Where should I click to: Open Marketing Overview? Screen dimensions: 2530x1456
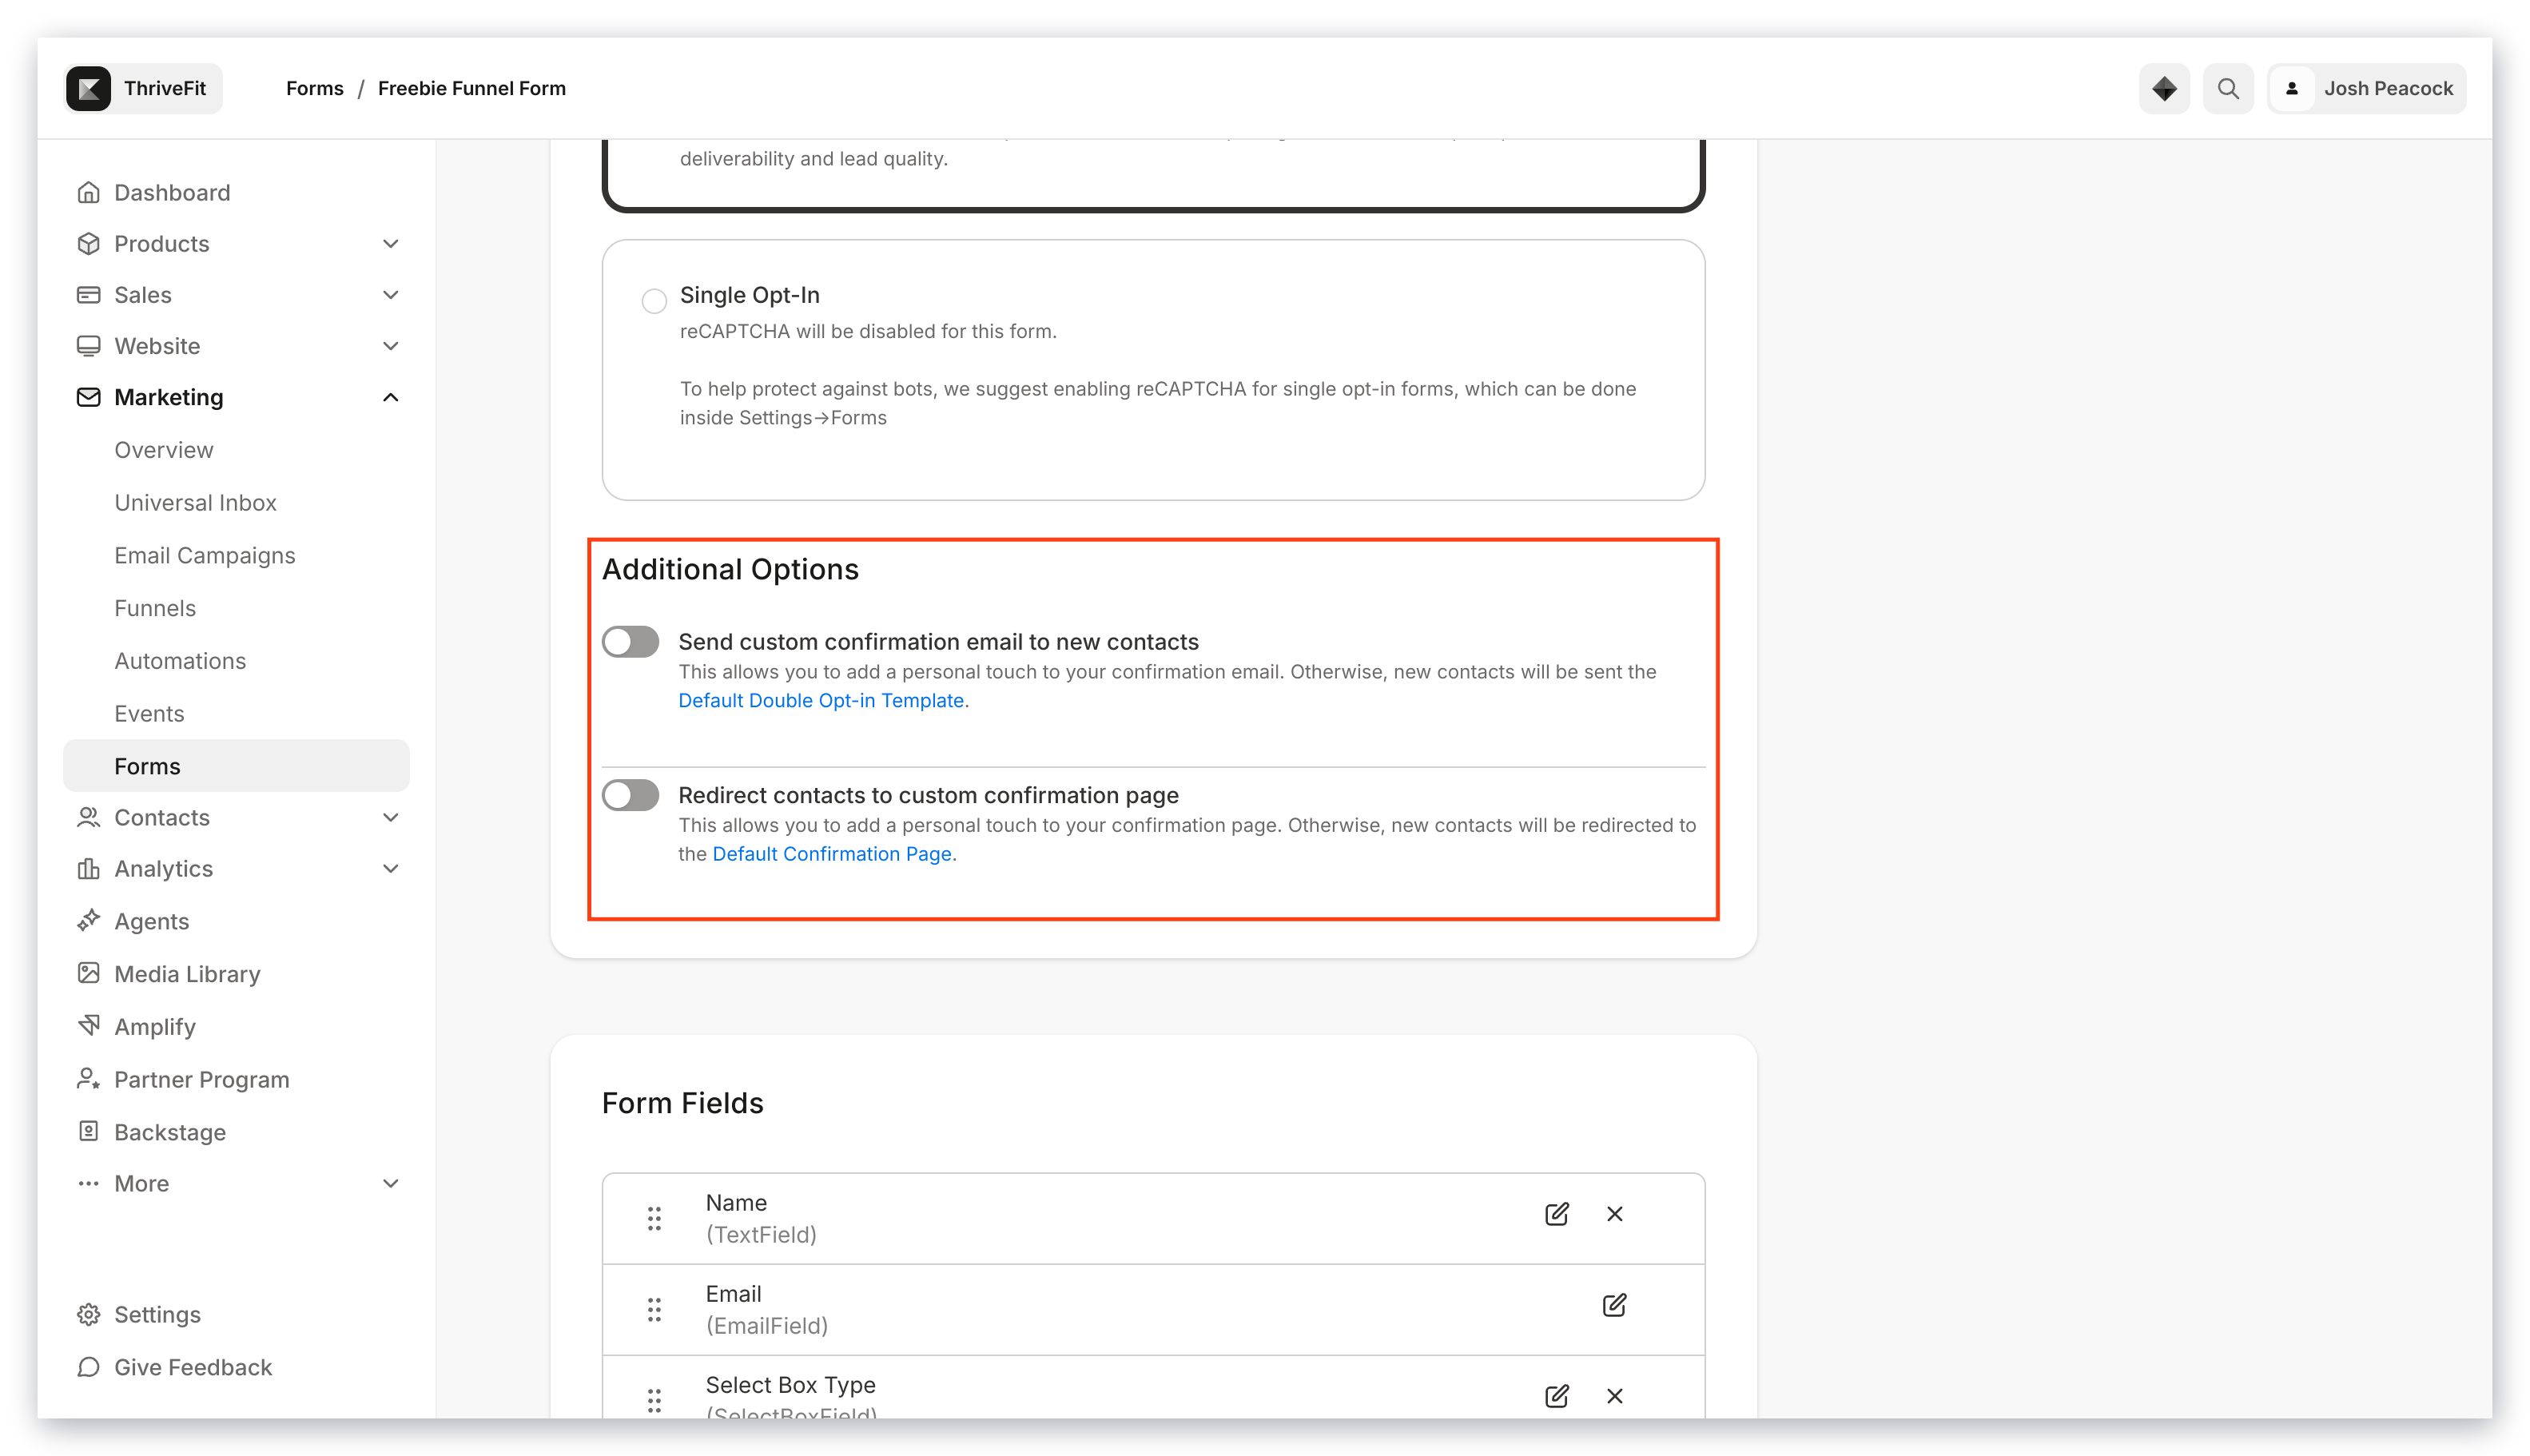(x=164, y=449)
